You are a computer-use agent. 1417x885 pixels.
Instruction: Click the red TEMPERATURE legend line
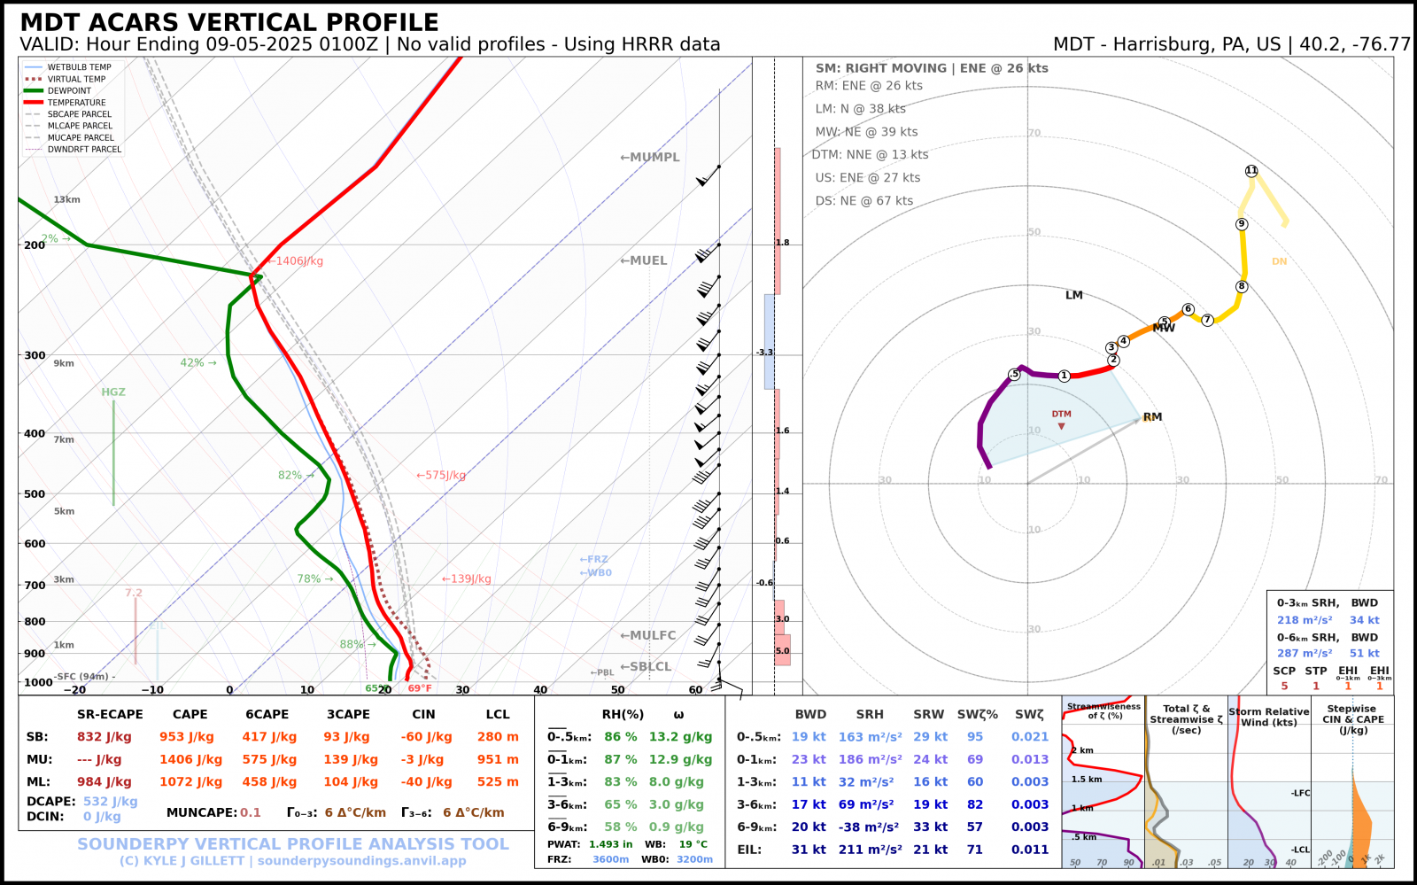tap(34, 103)
